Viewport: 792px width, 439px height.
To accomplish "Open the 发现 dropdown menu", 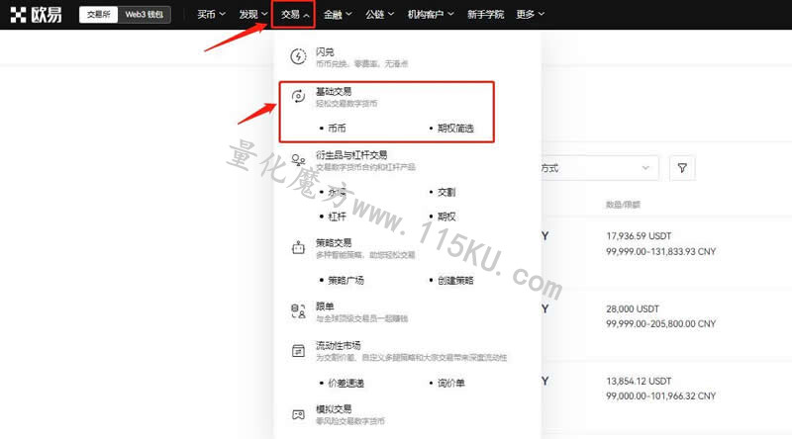I will [253, 15].
